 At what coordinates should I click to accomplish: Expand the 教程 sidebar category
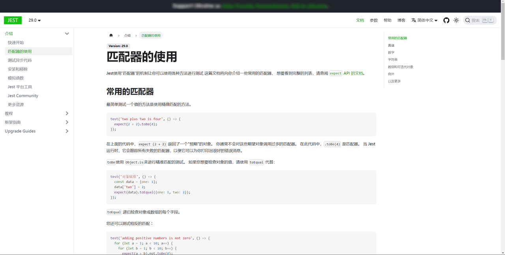click(x=67, y=114)
